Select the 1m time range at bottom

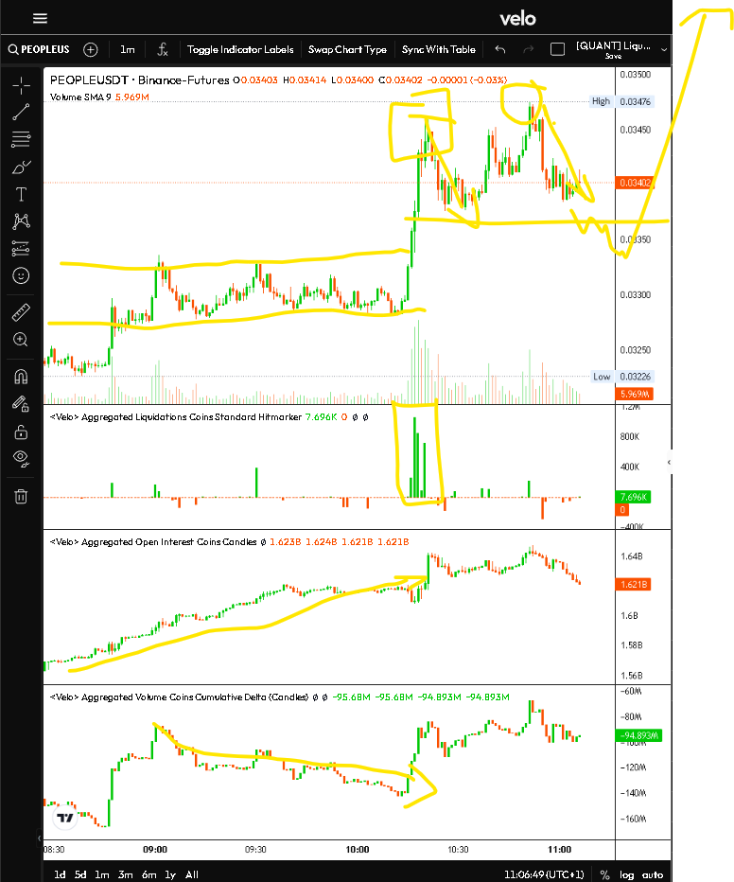[102, 874]
